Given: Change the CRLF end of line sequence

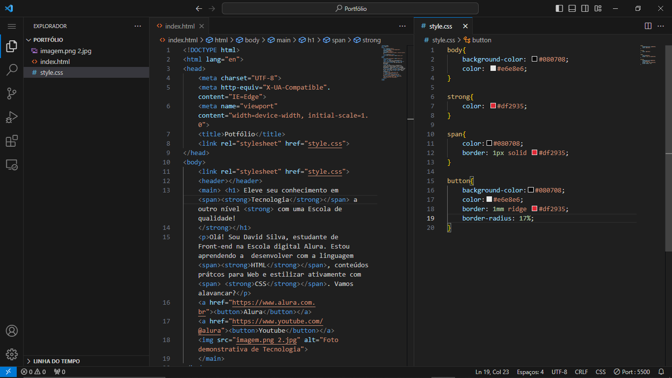Looking at the screenshot, I should pyautogui.click(x=581, y=372).
